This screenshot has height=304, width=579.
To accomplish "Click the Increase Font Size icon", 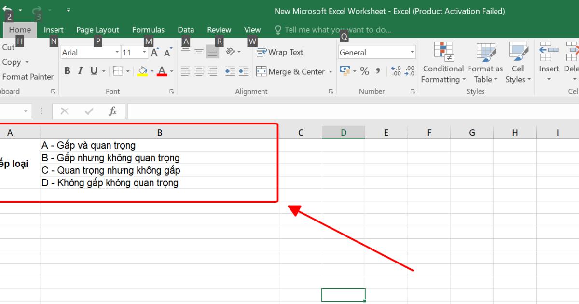I will point(154,53).
